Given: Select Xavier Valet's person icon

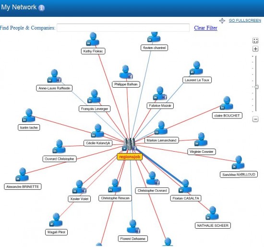Looking at the screenshot, I should point(79,187).
